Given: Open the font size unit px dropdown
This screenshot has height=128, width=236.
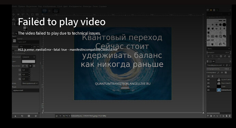Looking at the screenshot, I should pyautogui.click(x=36, y=46).
